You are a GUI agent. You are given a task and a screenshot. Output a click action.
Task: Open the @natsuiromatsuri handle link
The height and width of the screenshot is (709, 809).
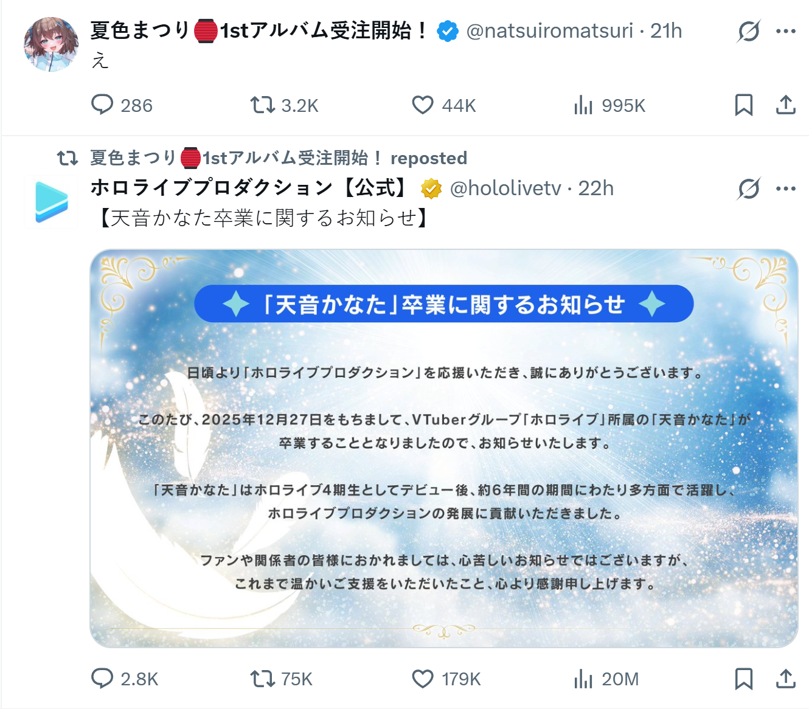[x=549, y=30]
